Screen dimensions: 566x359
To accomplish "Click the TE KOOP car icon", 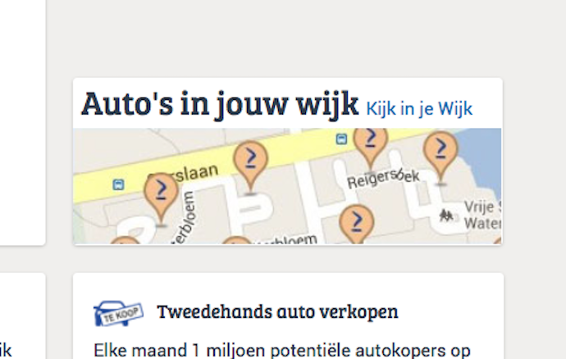I will tap(118, 313).
